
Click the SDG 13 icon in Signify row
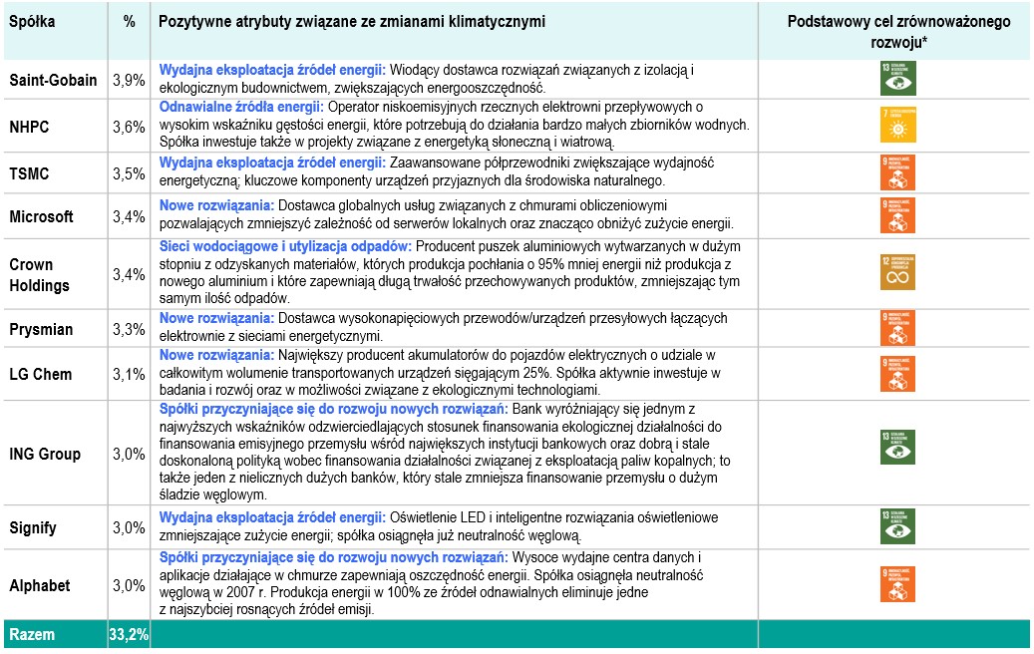pos(897,526)
